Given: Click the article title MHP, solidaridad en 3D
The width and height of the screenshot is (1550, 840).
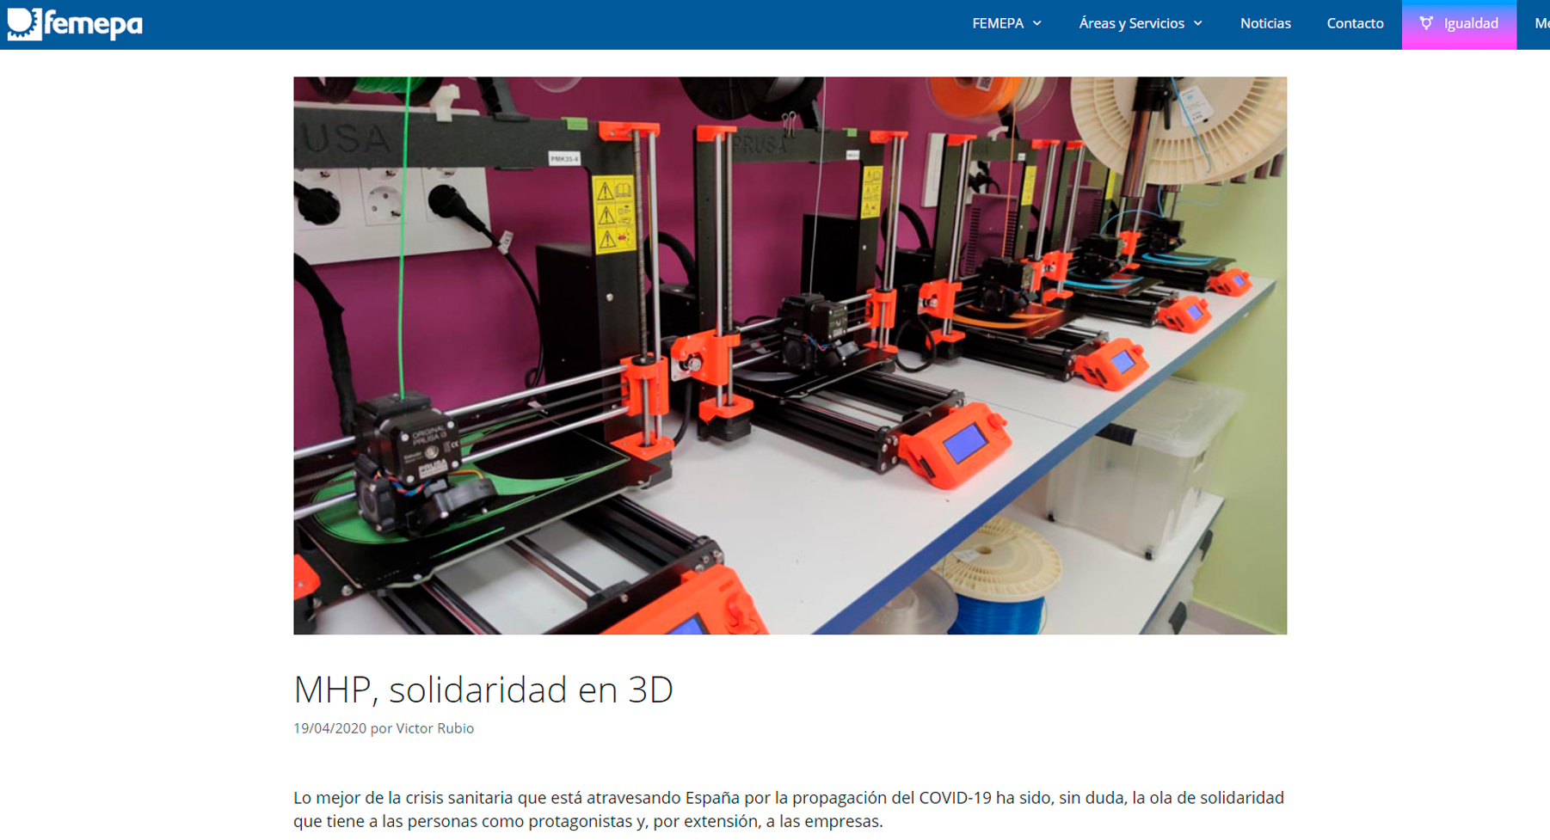Looking at the screenshot, I should click(483, 690).
